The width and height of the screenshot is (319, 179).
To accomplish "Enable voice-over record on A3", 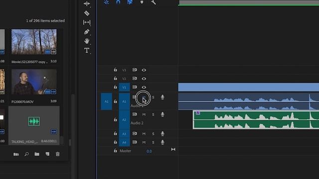I will (162, 134).
